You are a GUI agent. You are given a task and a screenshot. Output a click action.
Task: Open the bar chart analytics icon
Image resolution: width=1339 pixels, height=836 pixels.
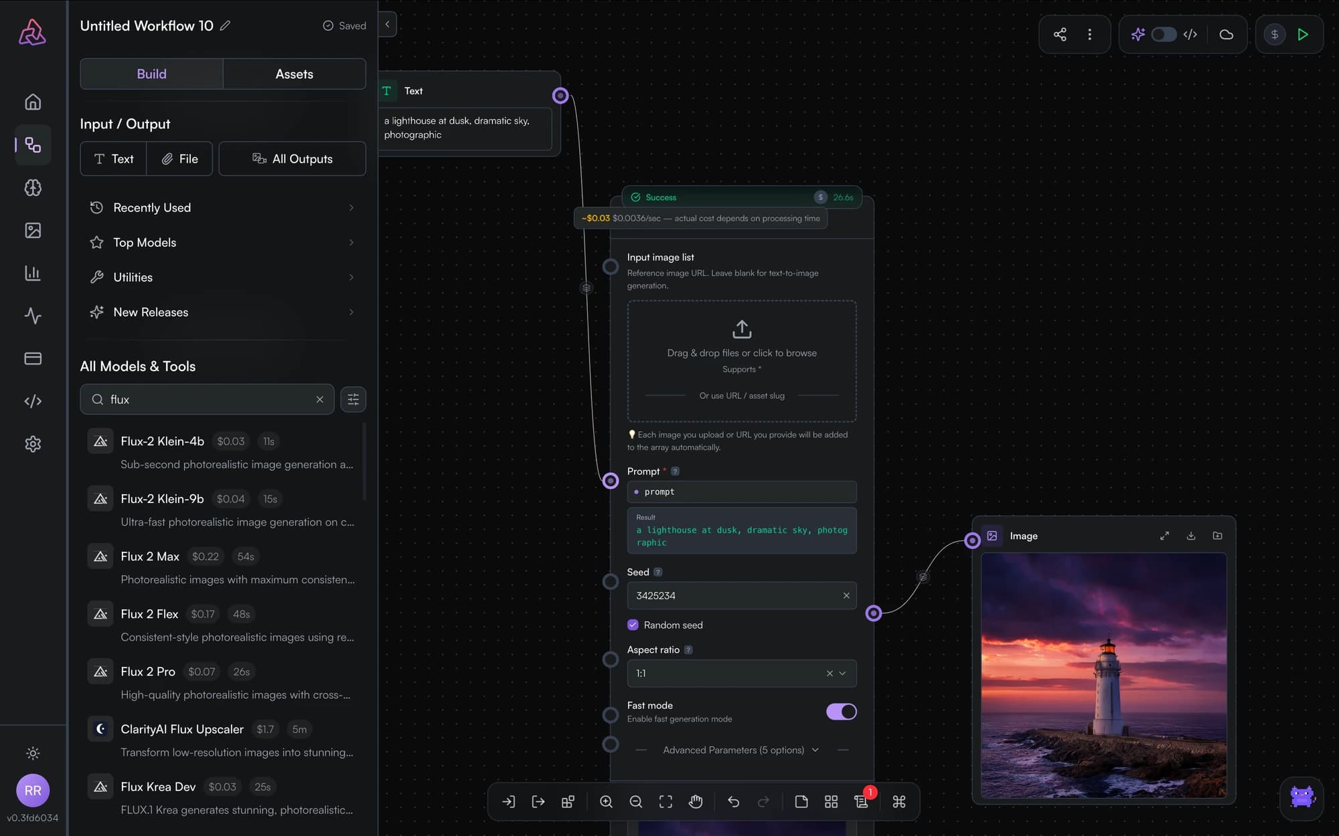(33, 273)
